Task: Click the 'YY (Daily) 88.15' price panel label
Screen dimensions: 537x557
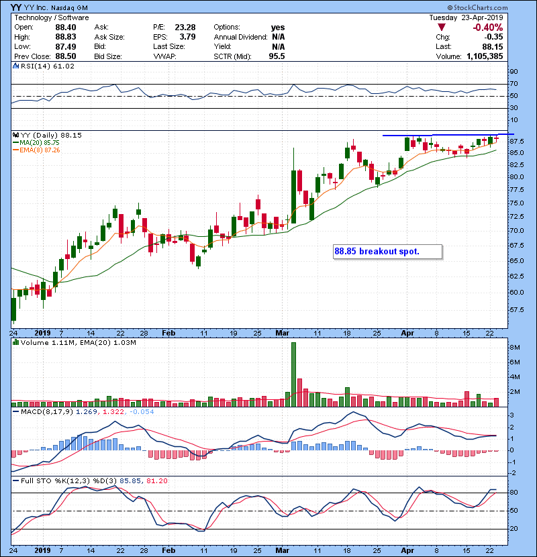Action: [51, 136]
